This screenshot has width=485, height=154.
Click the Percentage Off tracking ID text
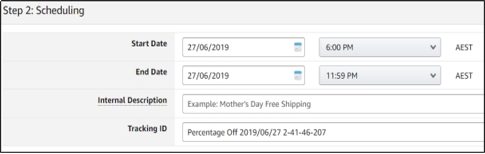(x=256, y=132)
